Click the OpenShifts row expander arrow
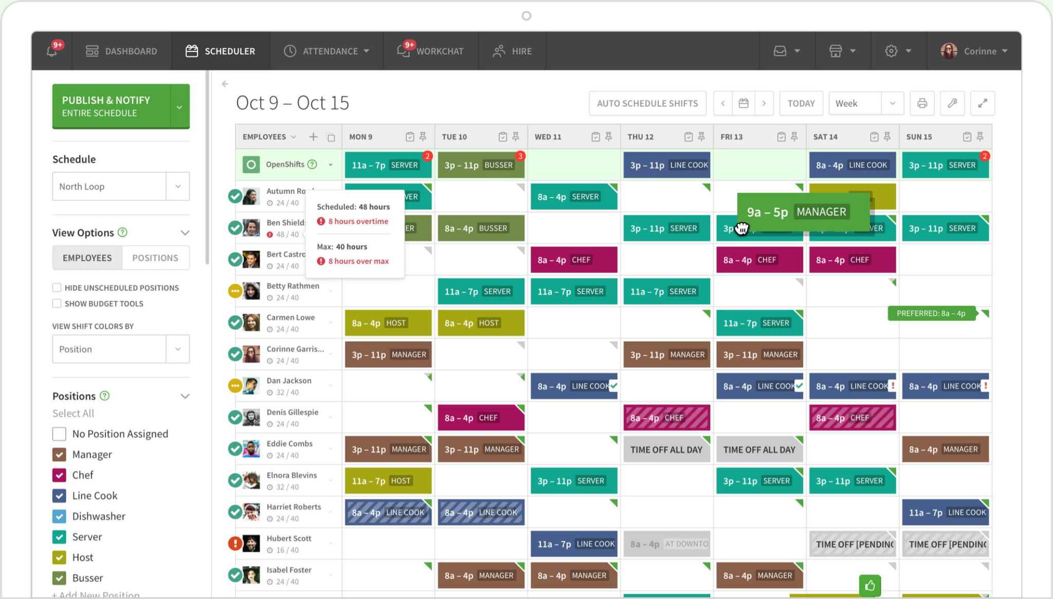Viewport: 1053px width, 599px height. click(x=329, y=165)
